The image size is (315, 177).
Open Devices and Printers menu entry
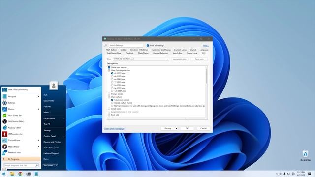click(52, 142)
